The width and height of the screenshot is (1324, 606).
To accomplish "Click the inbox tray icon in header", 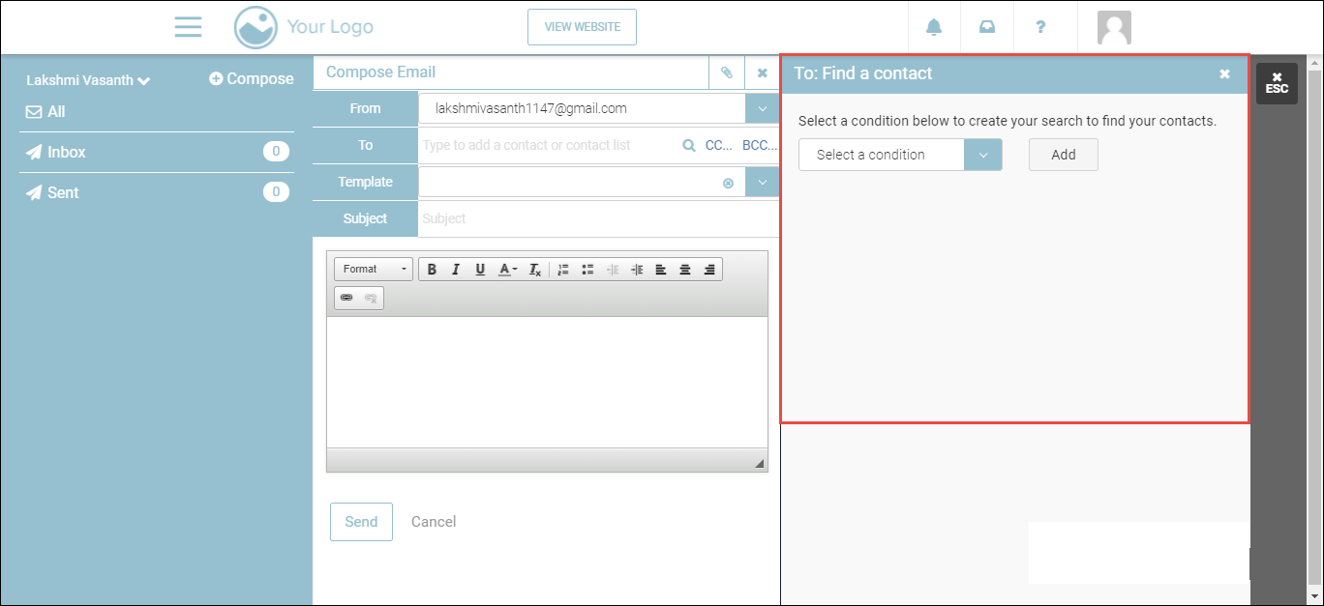I will point(987,27).
